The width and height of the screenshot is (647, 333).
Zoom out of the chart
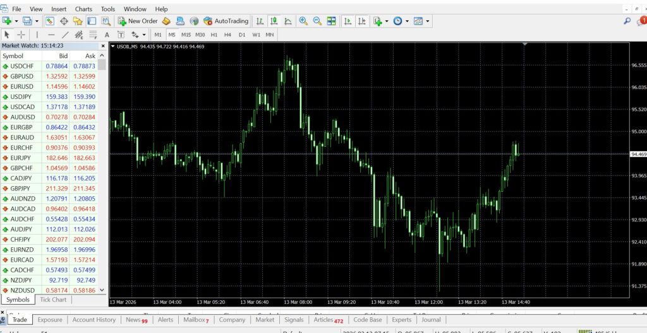[x=317, y=21]
